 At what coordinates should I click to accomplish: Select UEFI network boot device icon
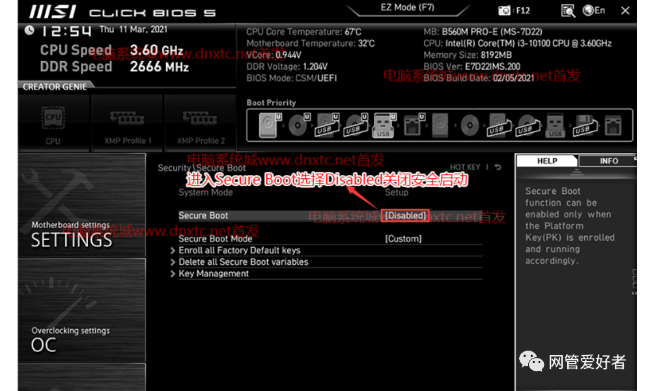point(414,125)
